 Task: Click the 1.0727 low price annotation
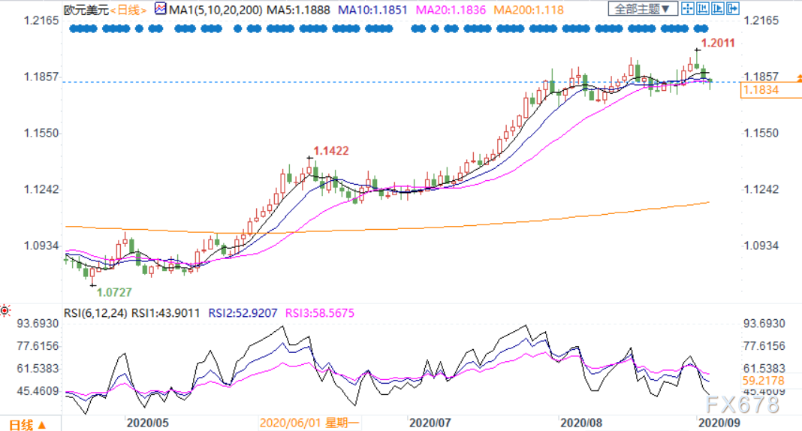114,292
